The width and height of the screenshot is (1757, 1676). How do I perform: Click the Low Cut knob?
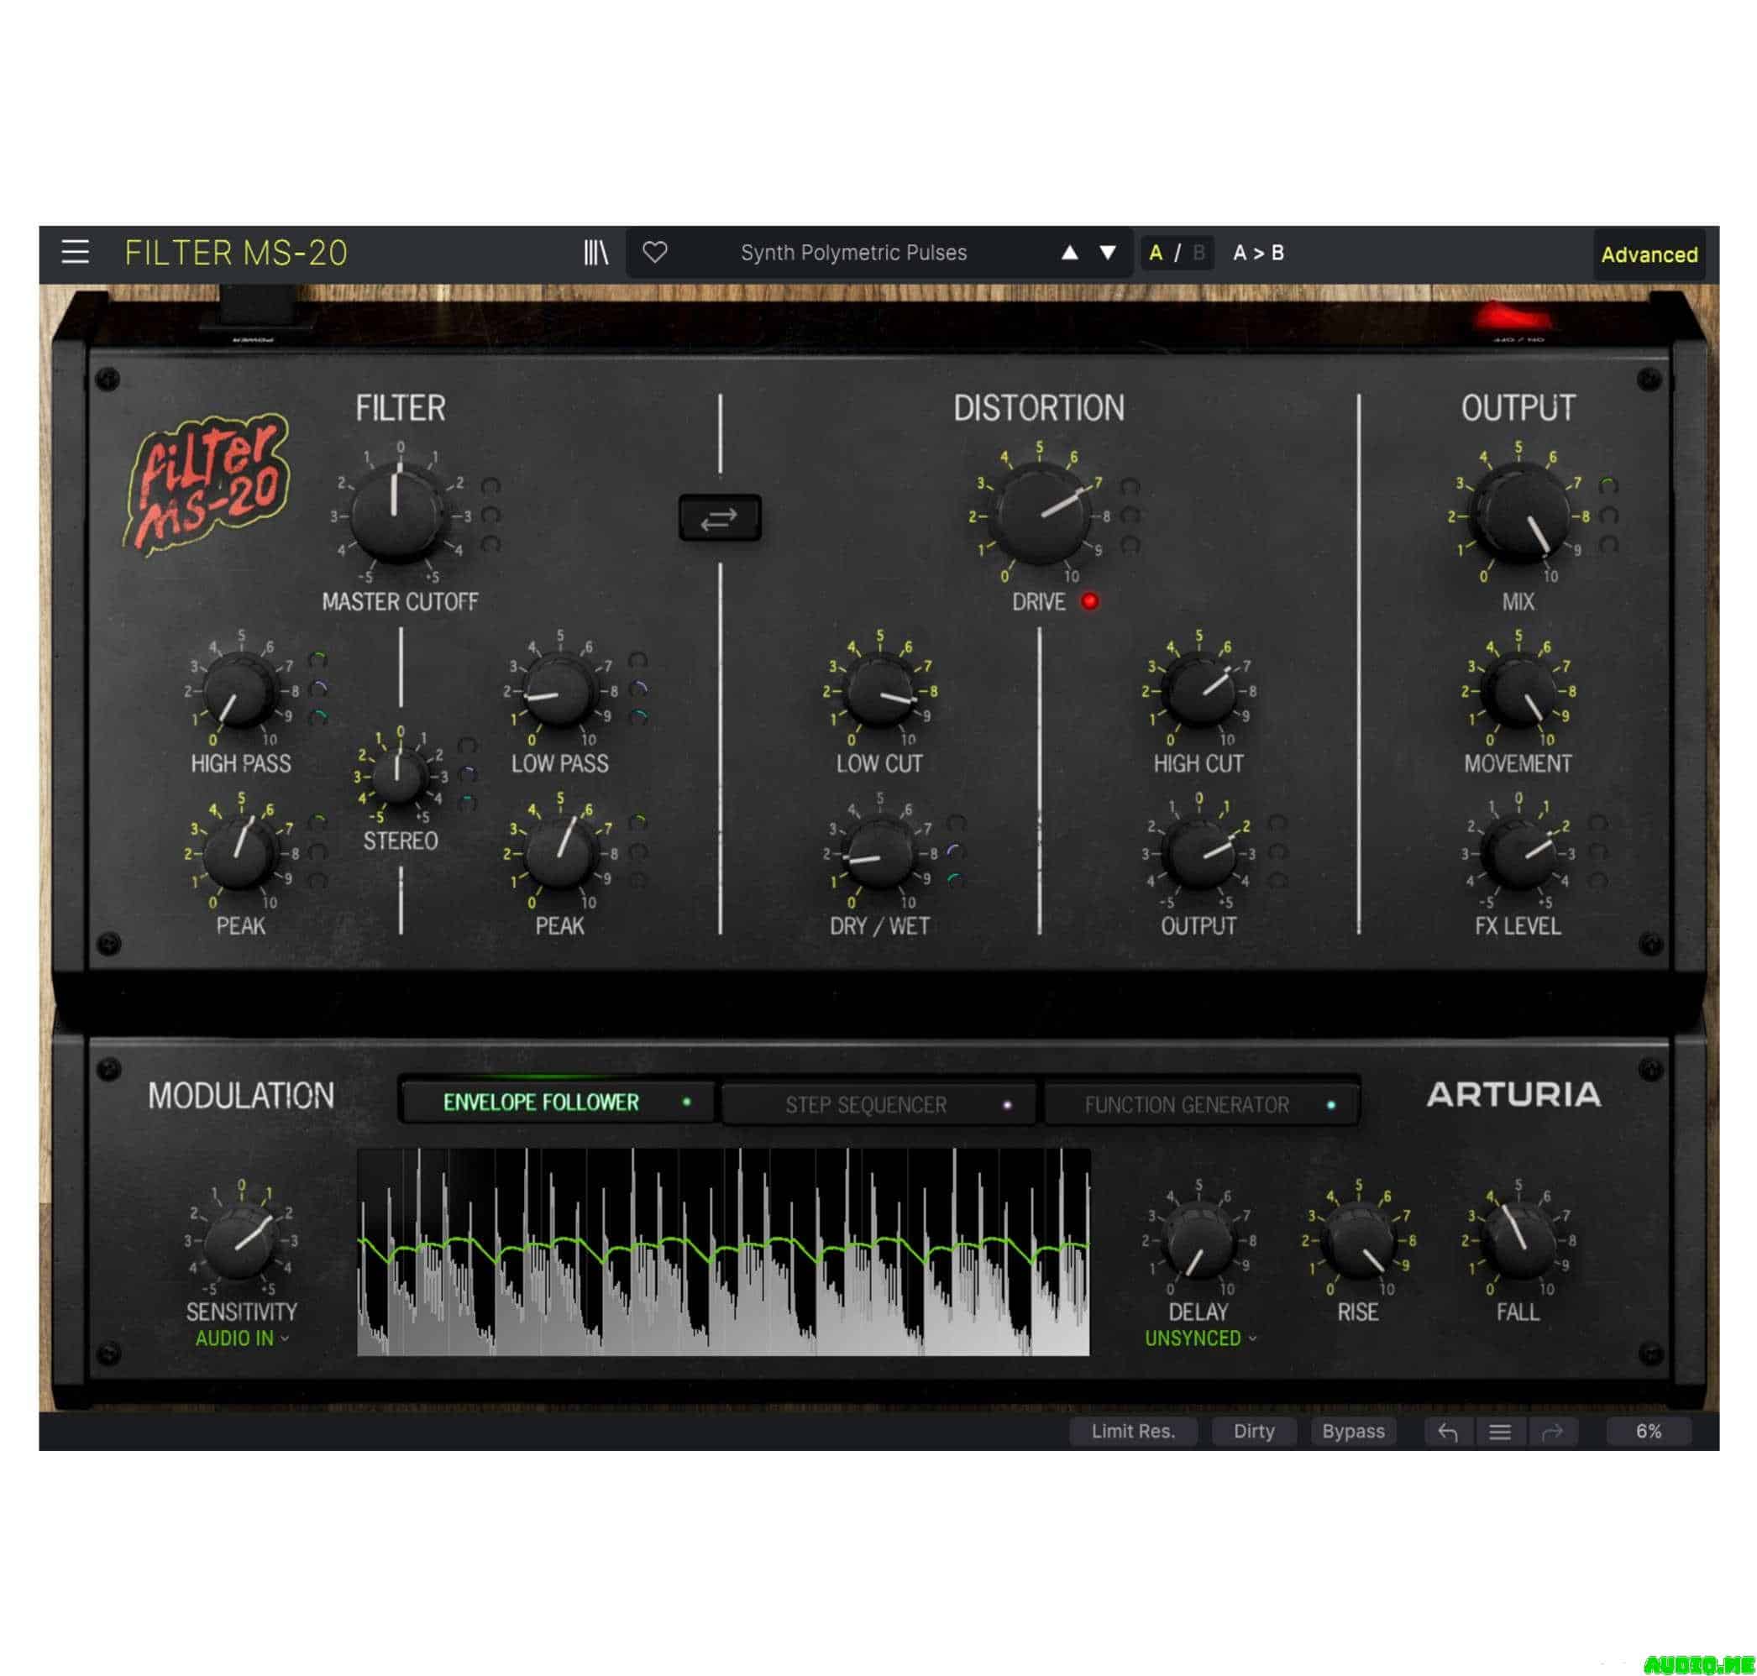coord(879,689)
